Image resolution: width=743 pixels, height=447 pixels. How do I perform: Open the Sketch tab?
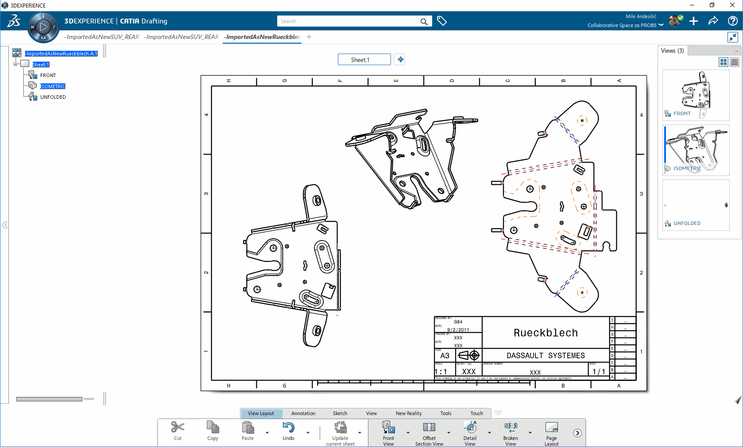tap(340, 413)
